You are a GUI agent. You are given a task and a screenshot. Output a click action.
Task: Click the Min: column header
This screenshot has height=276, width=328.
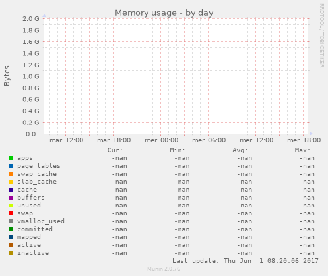pyautogui.click(x=178, y=150)
